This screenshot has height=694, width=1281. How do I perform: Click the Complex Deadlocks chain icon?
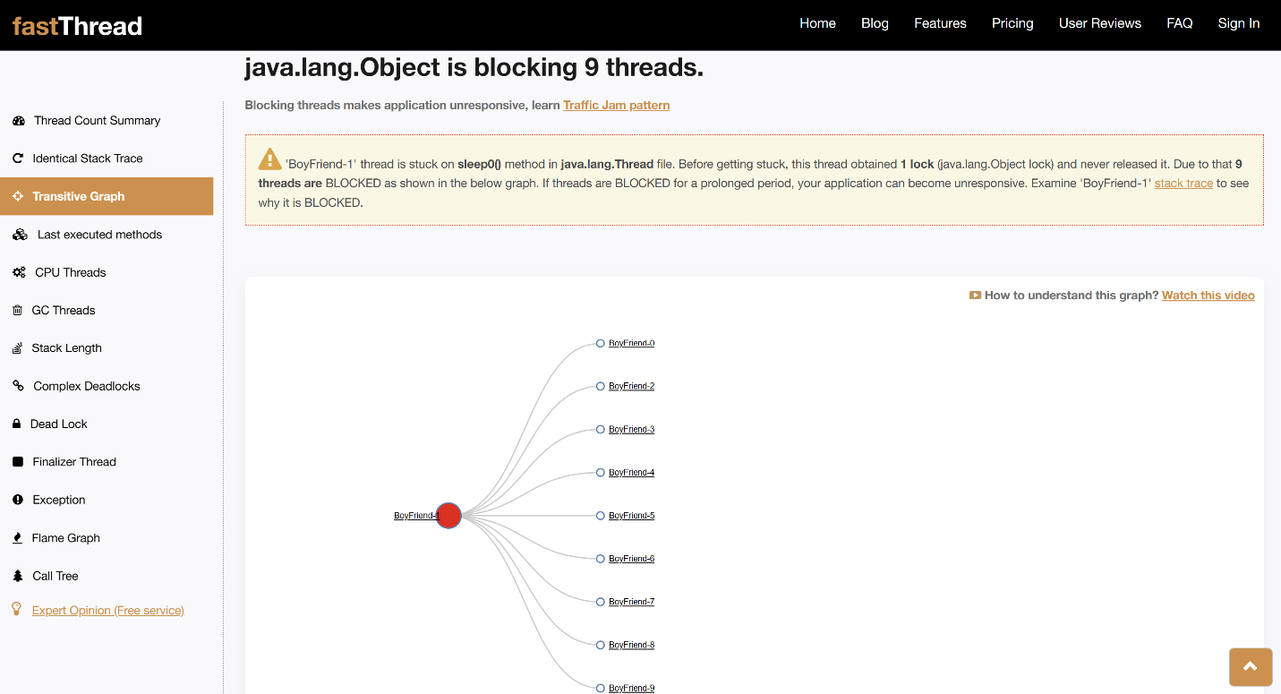pyautogui.click(x=18, y=386)
